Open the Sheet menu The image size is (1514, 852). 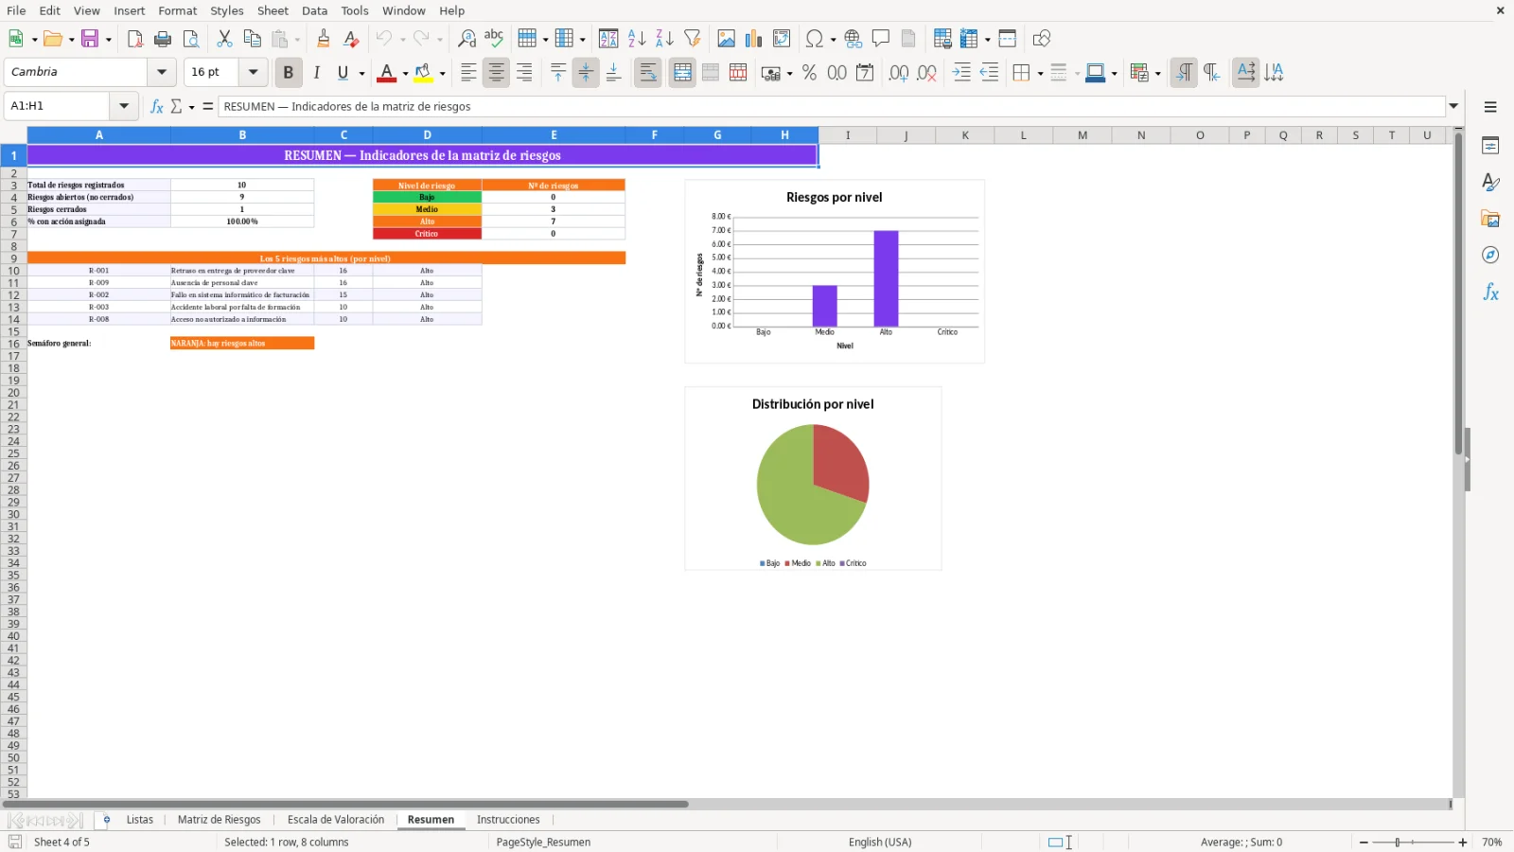click(273, 10)
